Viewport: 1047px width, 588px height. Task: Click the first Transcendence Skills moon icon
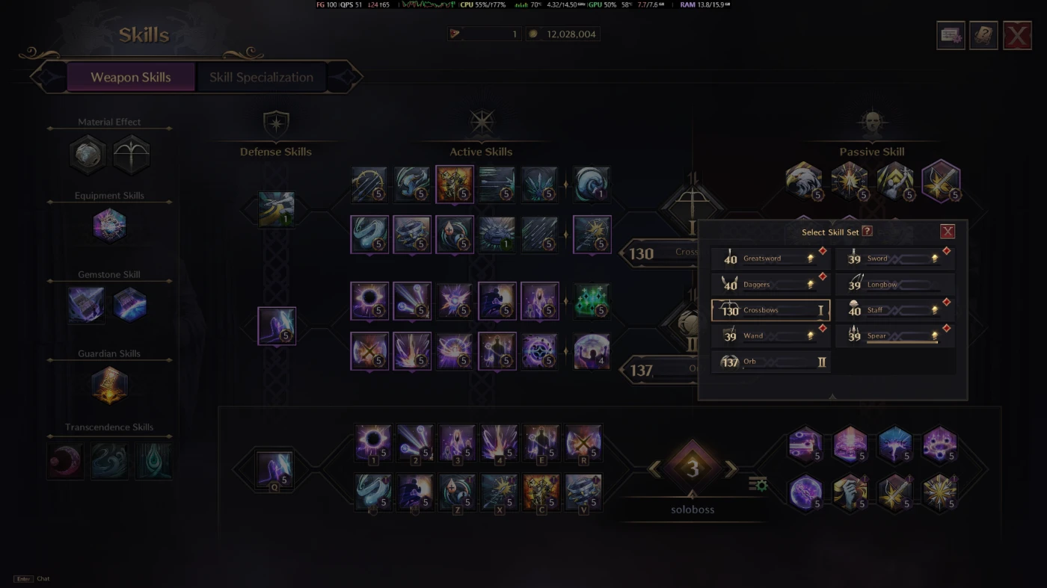point(65,461)
